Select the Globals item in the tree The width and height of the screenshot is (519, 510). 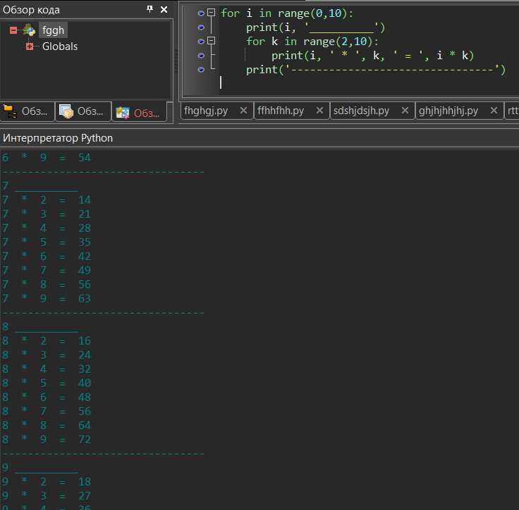(x=60, y=46)
